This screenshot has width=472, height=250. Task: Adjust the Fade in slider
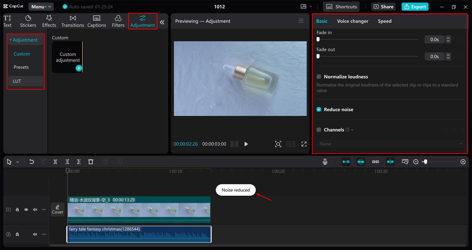[x=367, y=39]
